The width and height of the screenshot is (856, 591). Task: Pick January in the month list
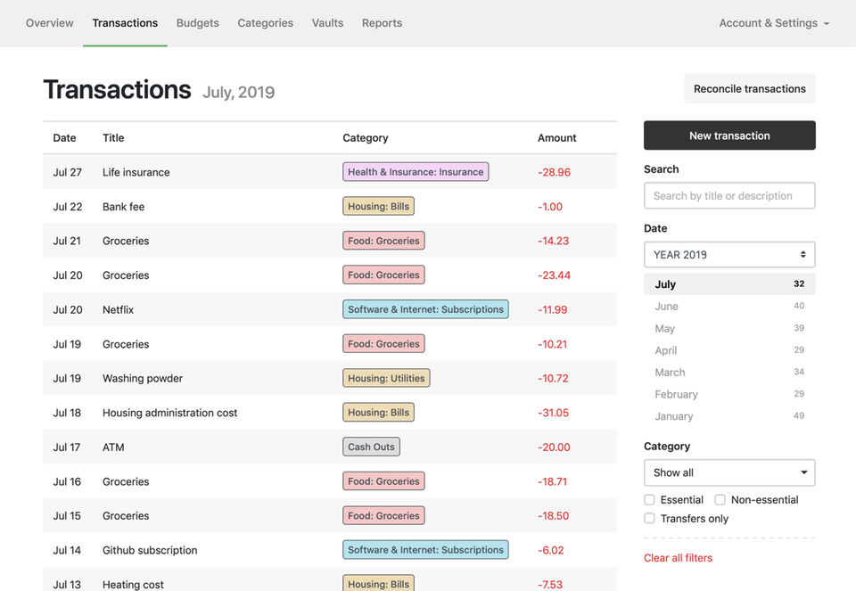click(x=729, y=415)
